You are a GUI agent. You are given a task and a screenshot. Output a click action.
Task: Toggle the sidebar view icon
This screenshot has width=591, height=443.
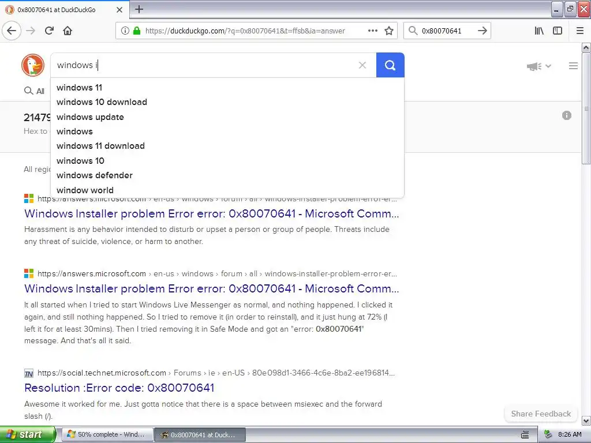point(558,31)
